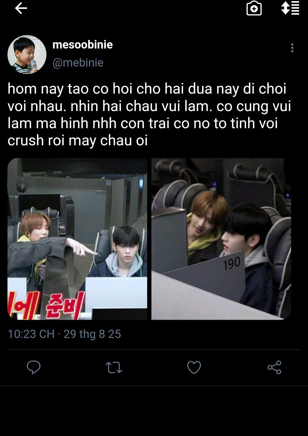Tap the 29 thg 8 25 date

(x=92, y=334)
